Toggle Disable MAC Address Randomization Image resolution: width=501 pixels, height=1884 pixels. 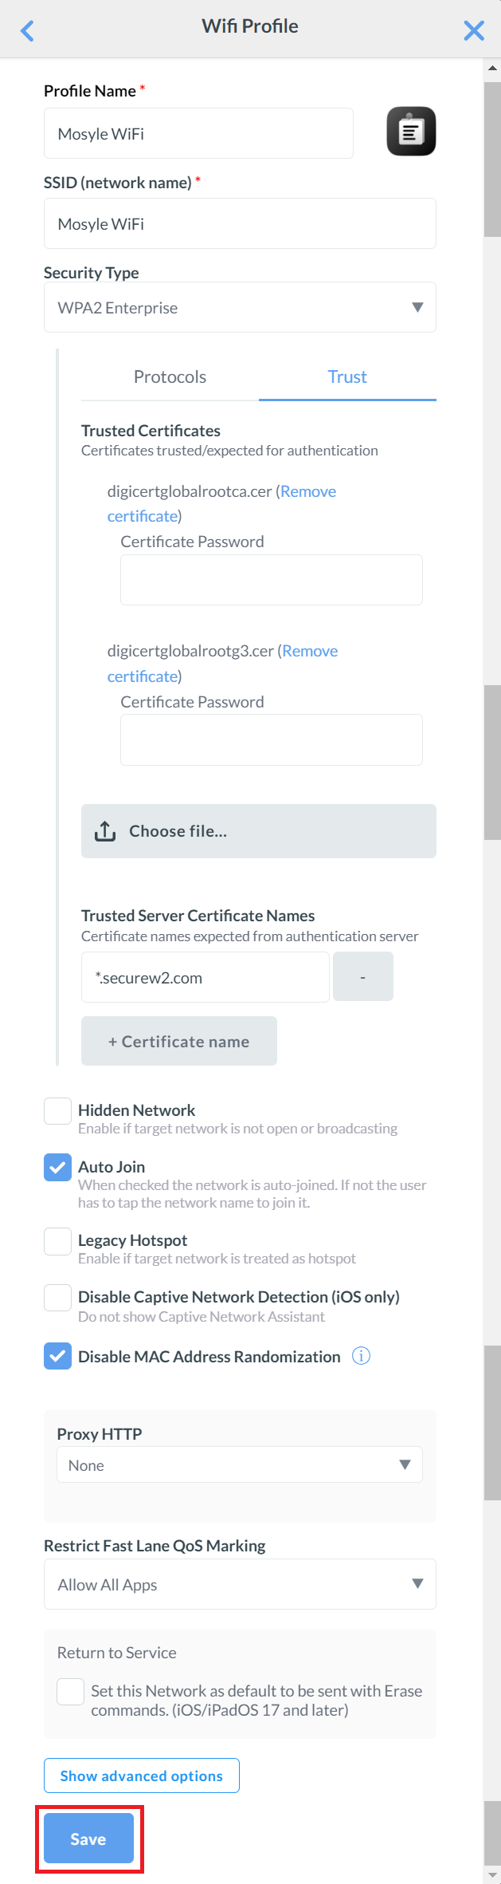tap(57, 1356)
